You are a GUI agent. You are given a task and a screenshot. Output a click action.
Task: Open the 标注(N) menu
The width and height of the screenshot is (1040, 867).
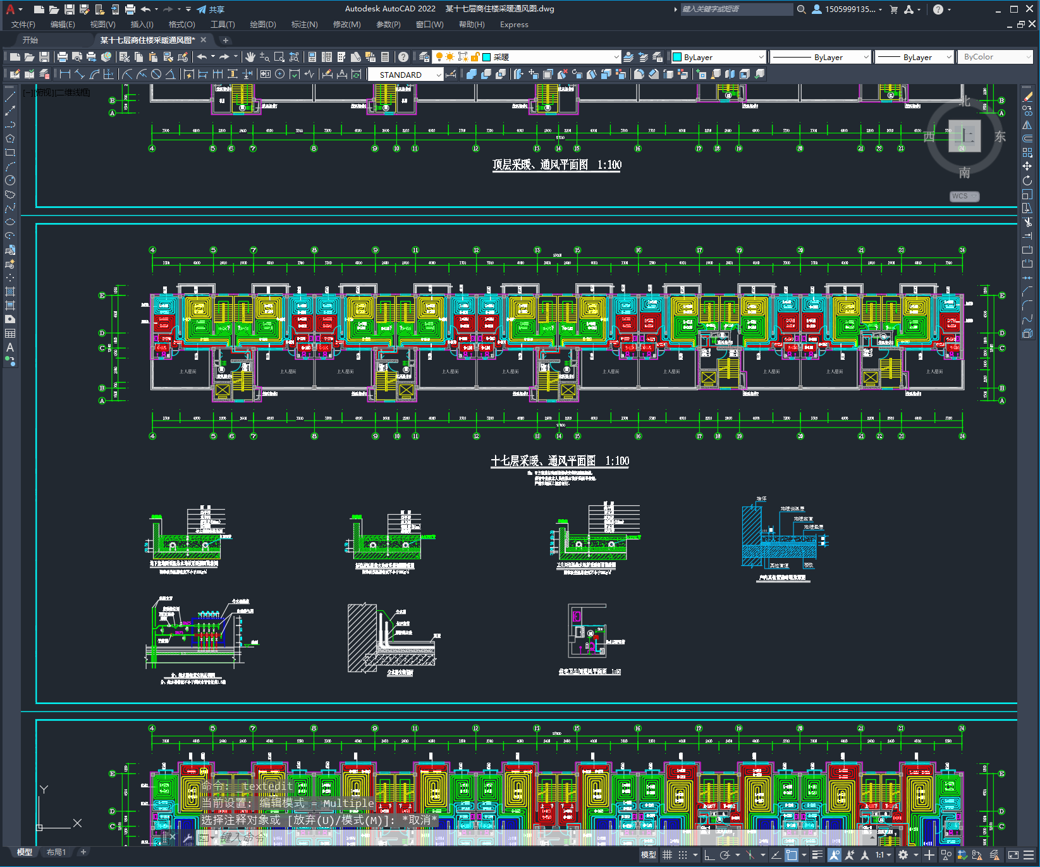click(x=304, y=24)
